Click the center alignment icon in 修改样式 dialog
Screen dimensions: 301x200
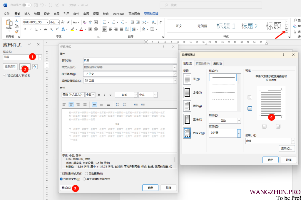click(71, 105)
